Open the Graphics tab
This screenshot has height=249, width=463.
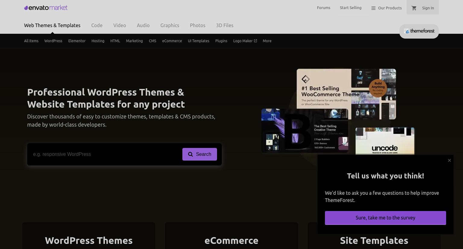(x=170, y=25)
